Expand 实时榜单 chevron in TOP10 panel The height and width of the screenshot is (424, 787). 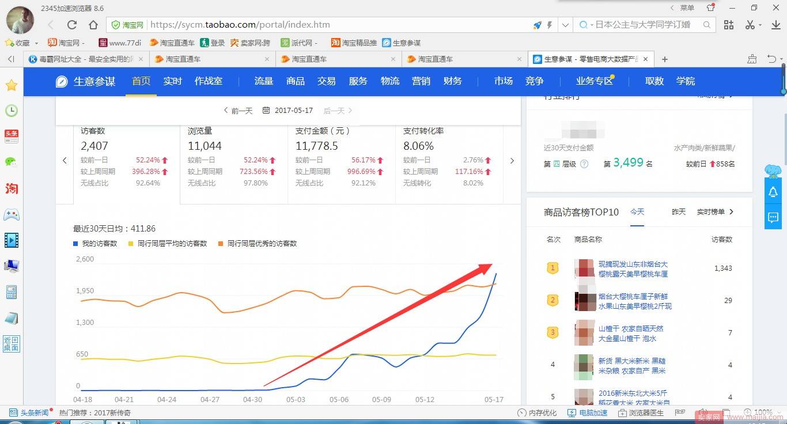732,212
